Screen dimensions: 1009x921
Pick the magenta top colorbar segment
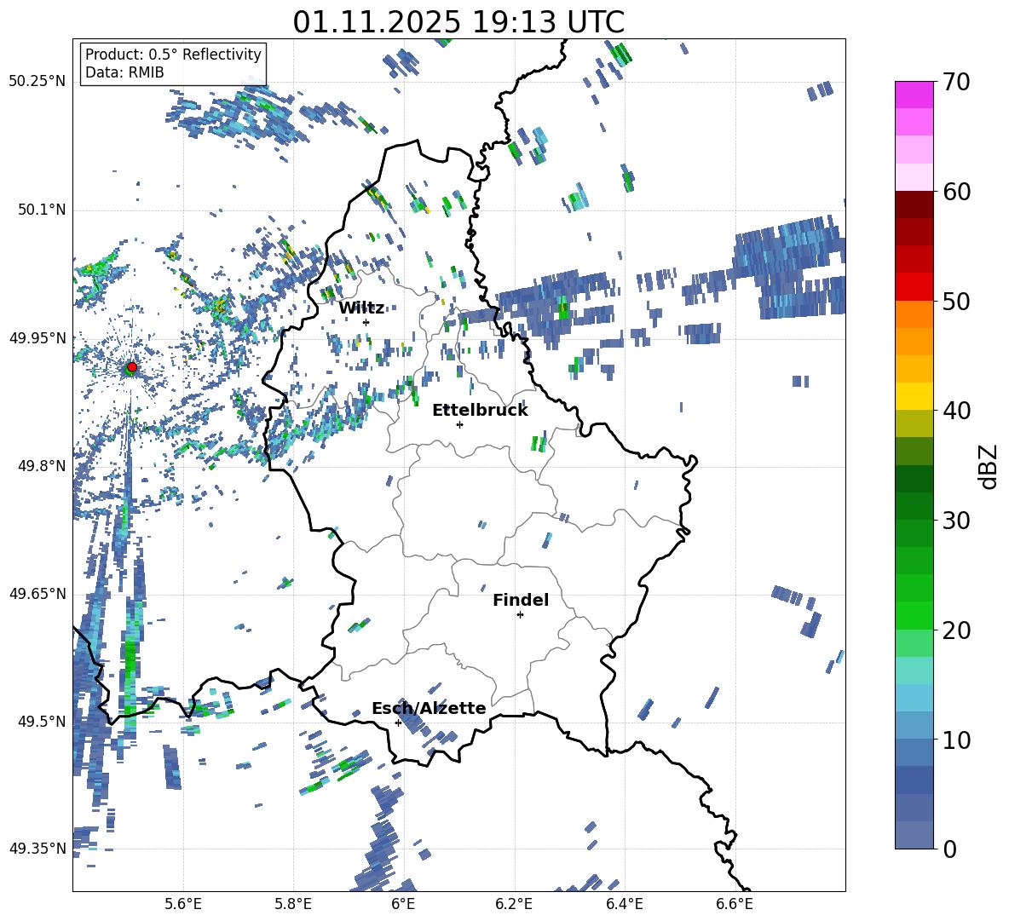(914, 95)
